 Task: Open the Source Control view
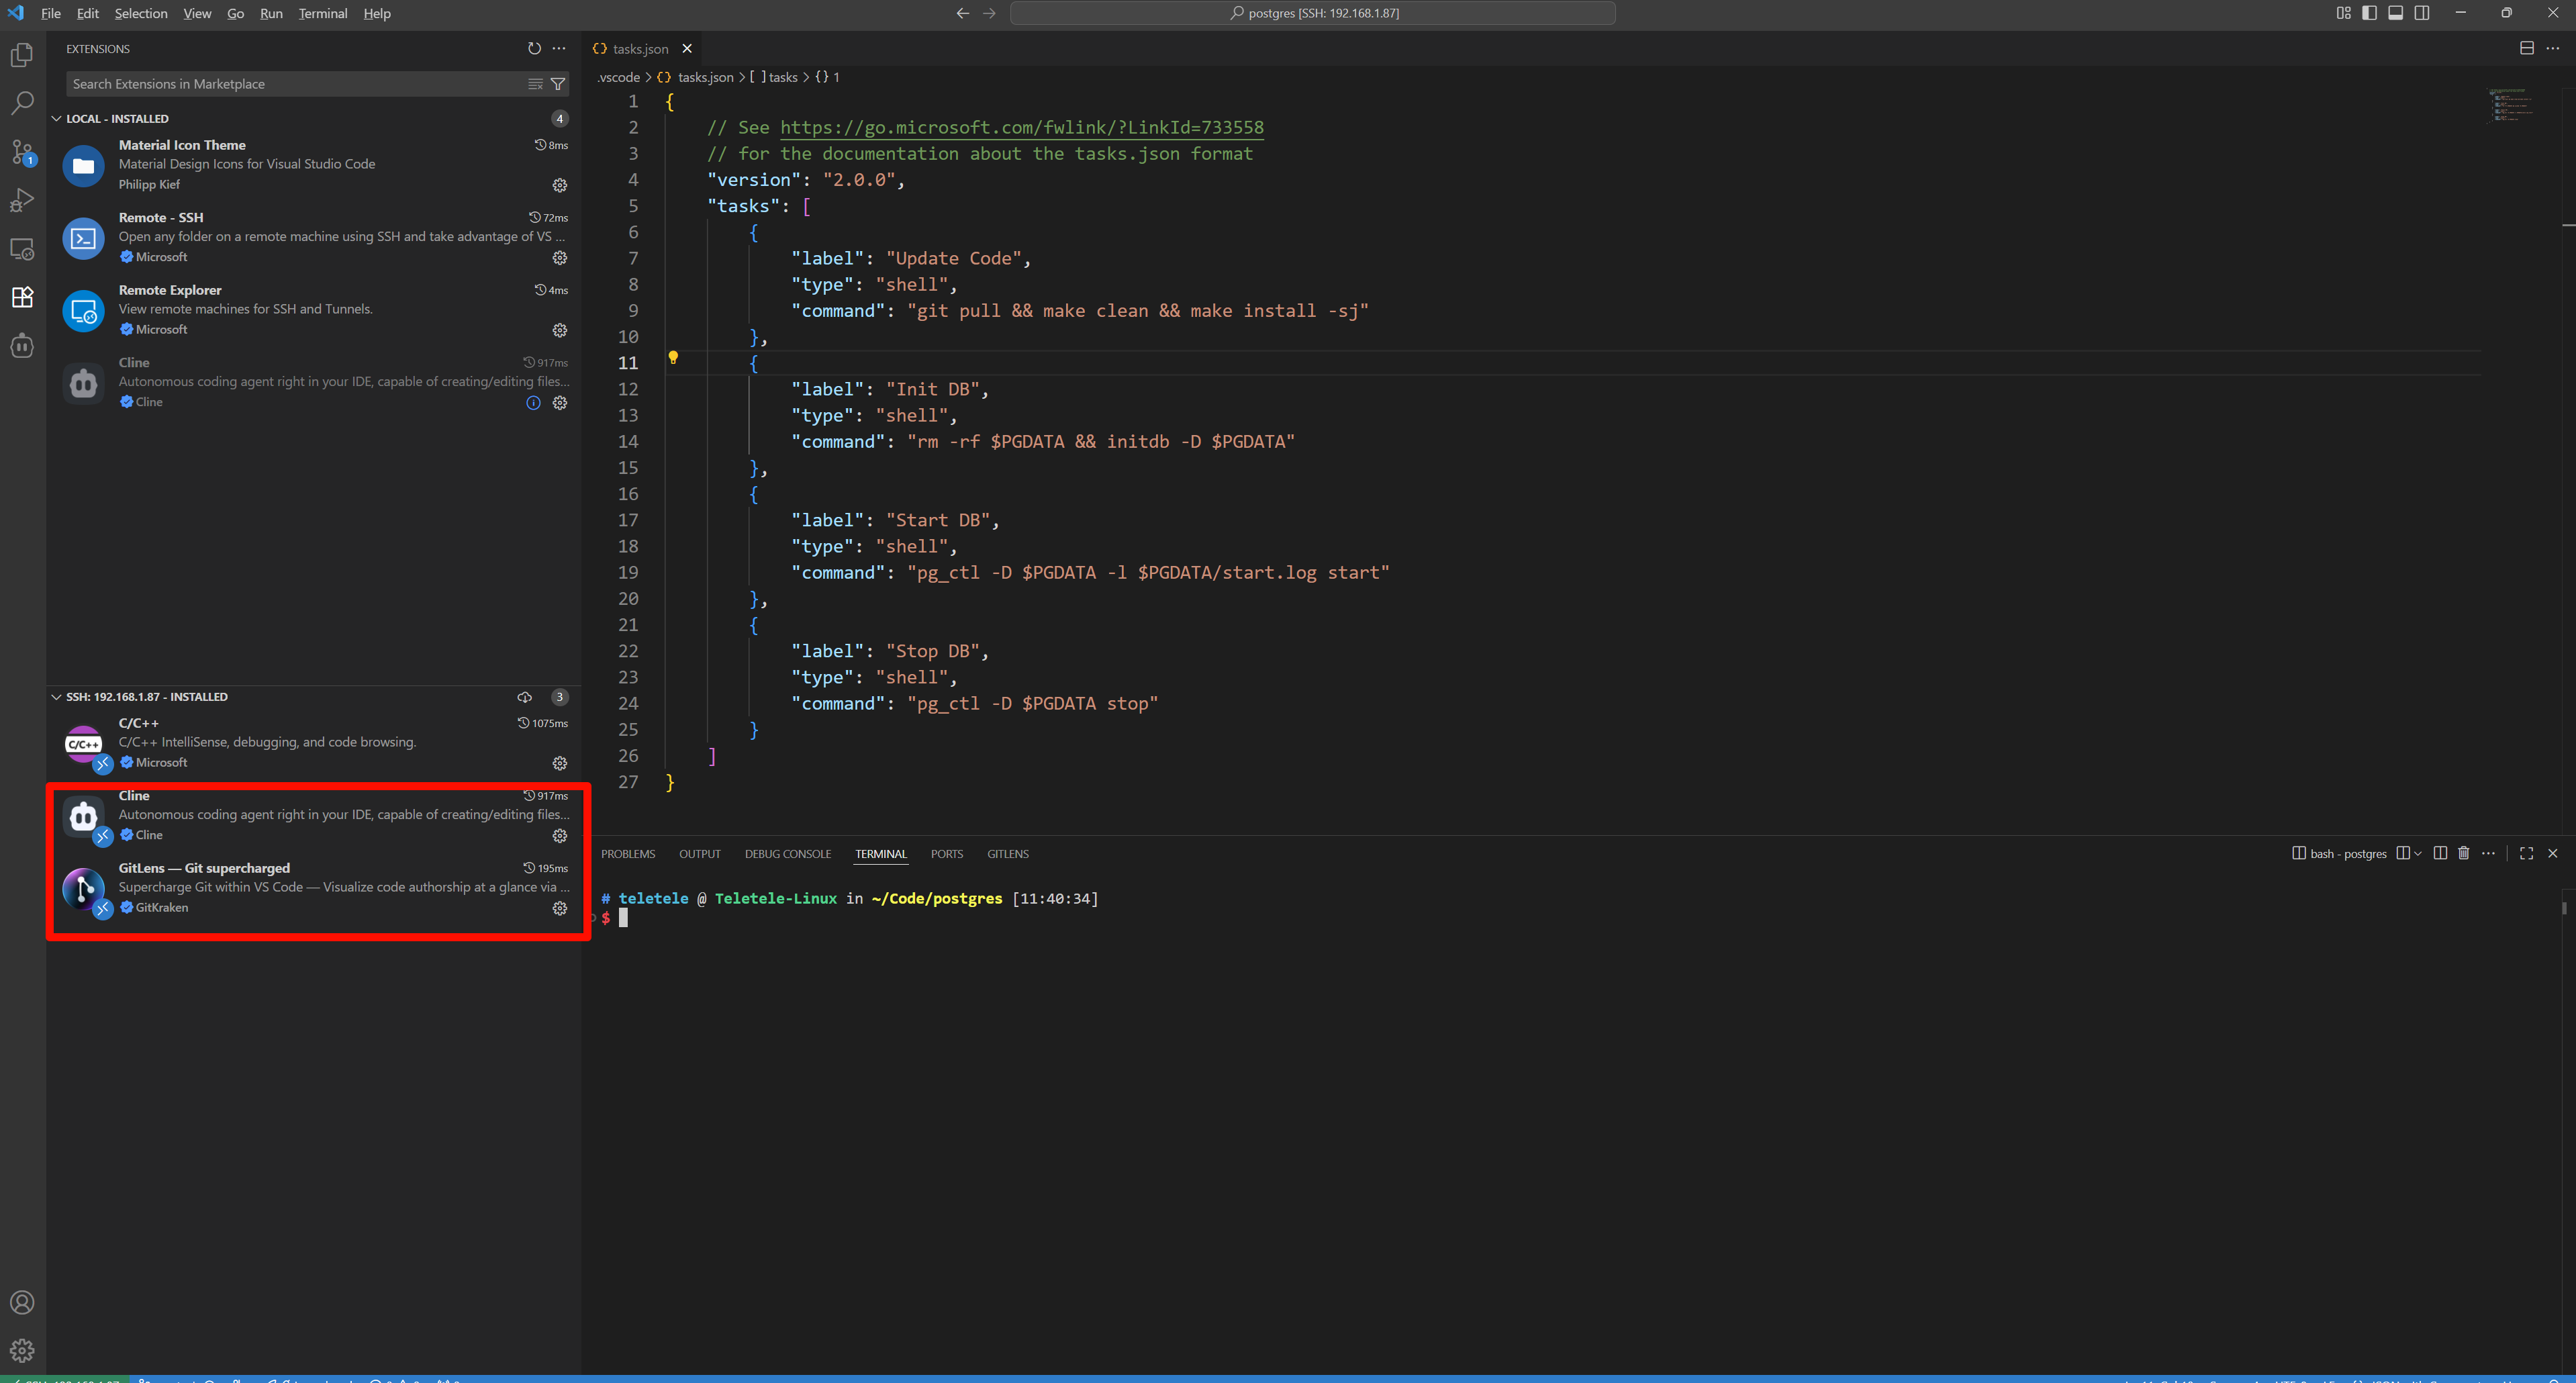click(x=22, y=152)
